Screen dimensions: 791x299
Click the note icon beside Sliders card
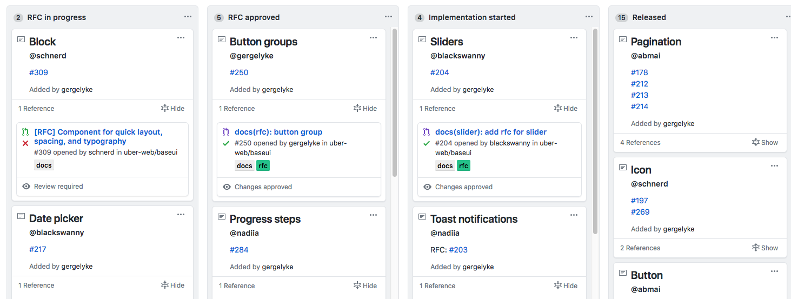pyautogui.click(x=422, y=39)
